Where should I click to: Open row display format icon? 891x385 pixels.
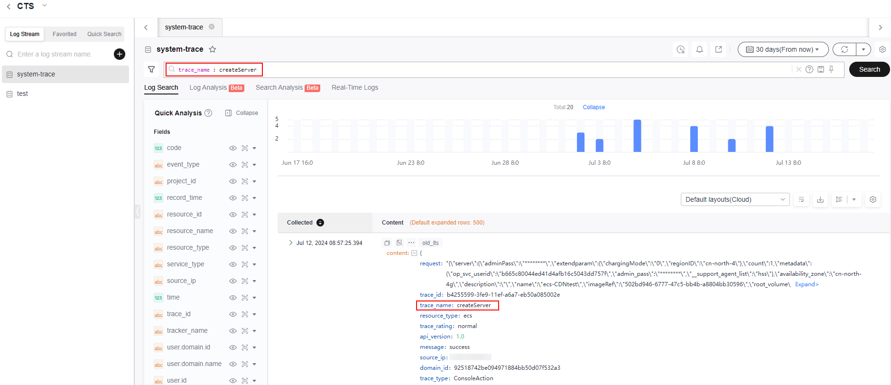[x=839, y=199]
